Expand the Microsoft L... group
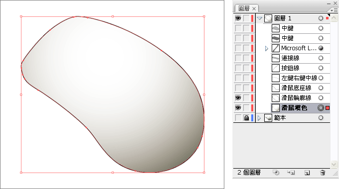Viewport: 339px width, 189px height. (266, 48)
